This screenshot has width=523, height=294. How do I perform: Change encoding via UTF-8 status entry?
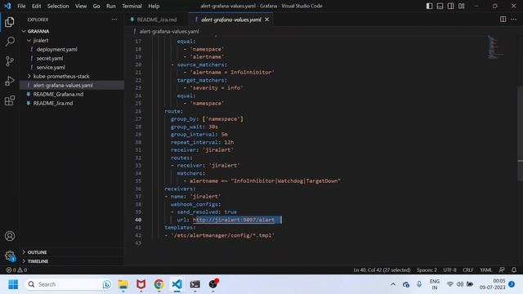point(449,270)
